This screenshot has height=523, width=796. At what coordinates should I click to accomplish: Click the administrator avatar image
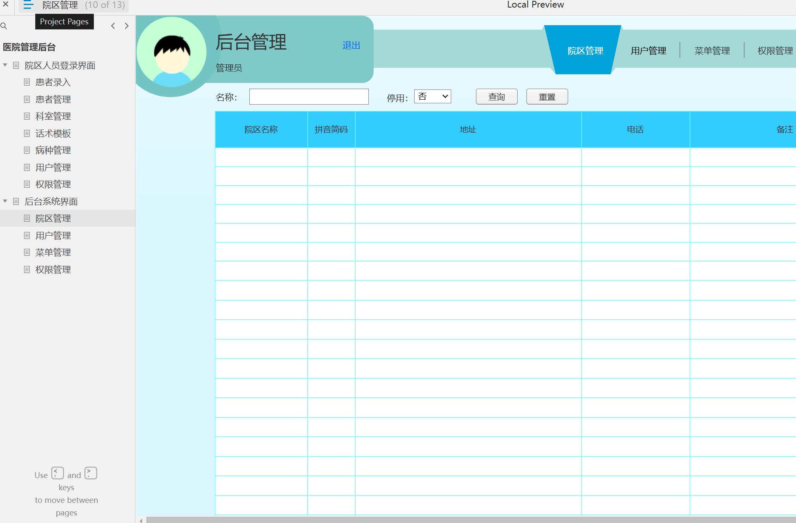point(172,52)
